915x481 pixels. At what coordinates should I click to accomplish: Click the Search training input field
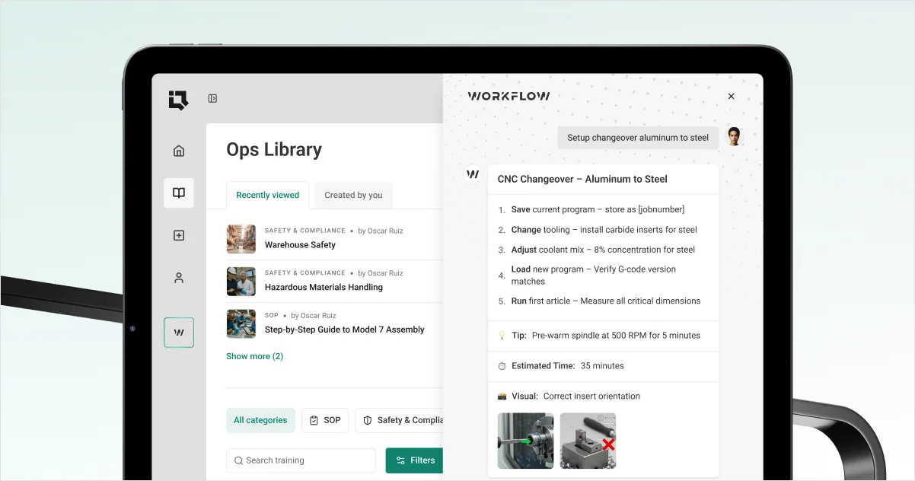[x=300, y=460]
